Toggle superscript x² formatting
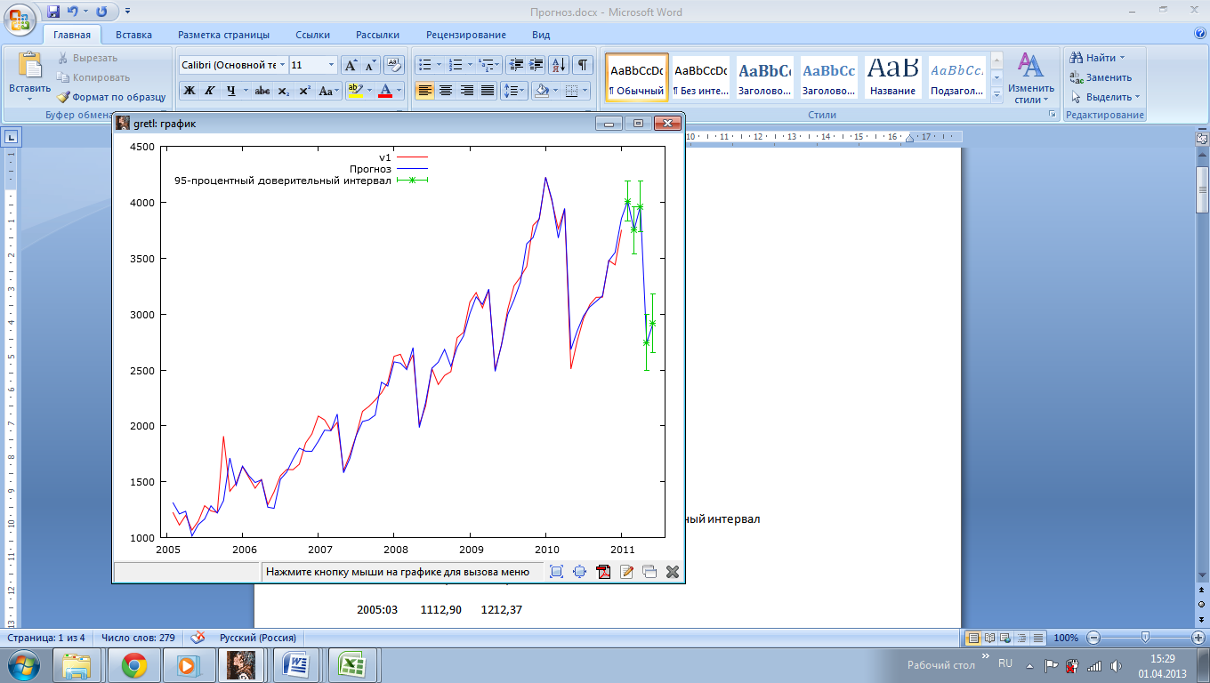 (304, 90)
